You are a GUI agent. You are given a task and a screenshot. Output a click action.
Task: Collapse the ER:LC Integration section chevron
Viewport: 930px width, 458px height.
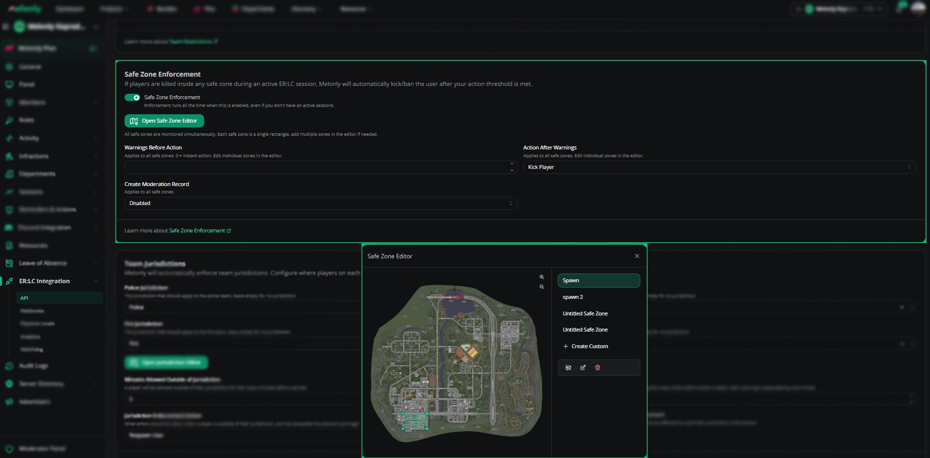tap(96, 281)
